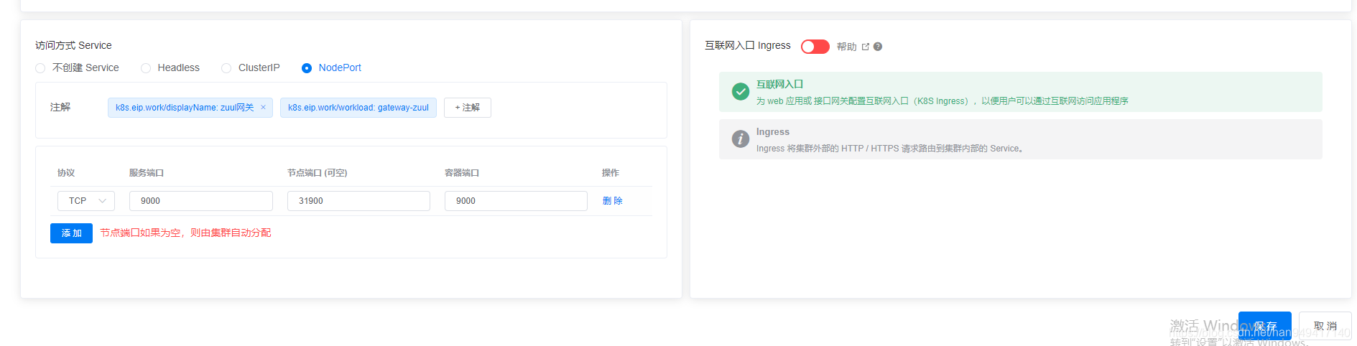Viewport: 1357px width, 346px height.
Task: Click the red 节点端口如果为空 hint text
Action: click(x=185, y=233)
